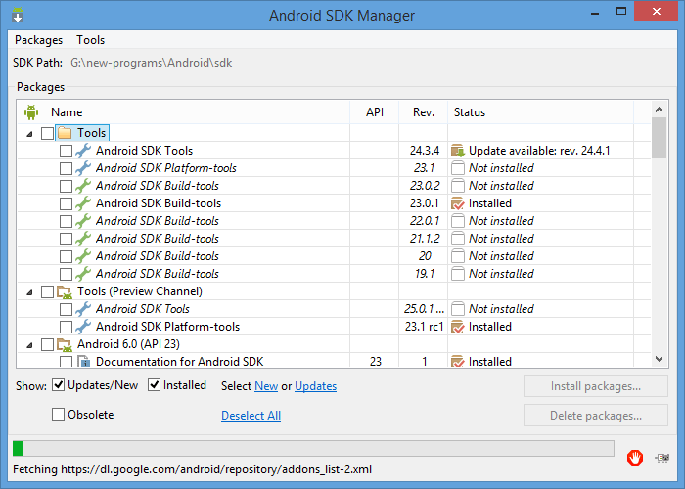Click the log window icon at bottom right
This screenshot has height=489, width=685.
click(662, 458)
